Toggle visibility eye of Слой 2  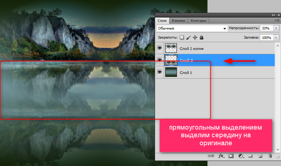160,60
